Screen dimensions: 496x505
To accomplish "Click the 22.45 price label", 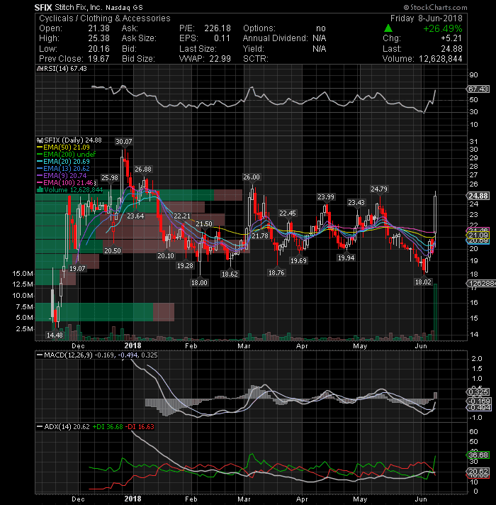I will pyautogui.click(x=287, y=213).
